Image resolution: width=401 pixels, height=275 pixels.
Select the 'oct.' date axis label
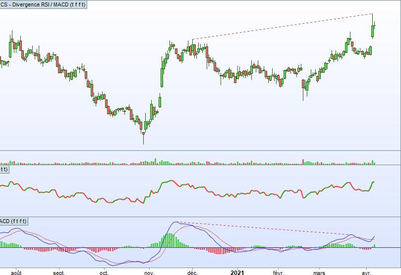coord(104,273)
